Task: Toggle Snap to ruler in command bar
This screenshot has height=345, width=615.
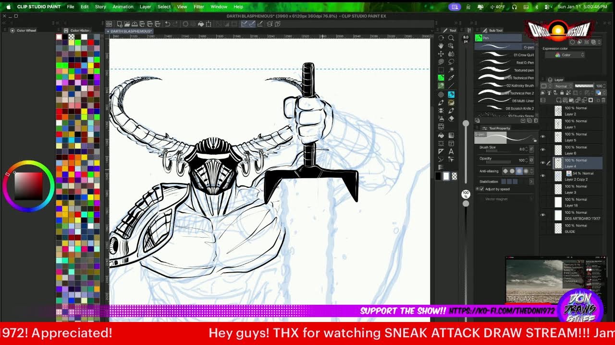Action: (x=244, y=24)
